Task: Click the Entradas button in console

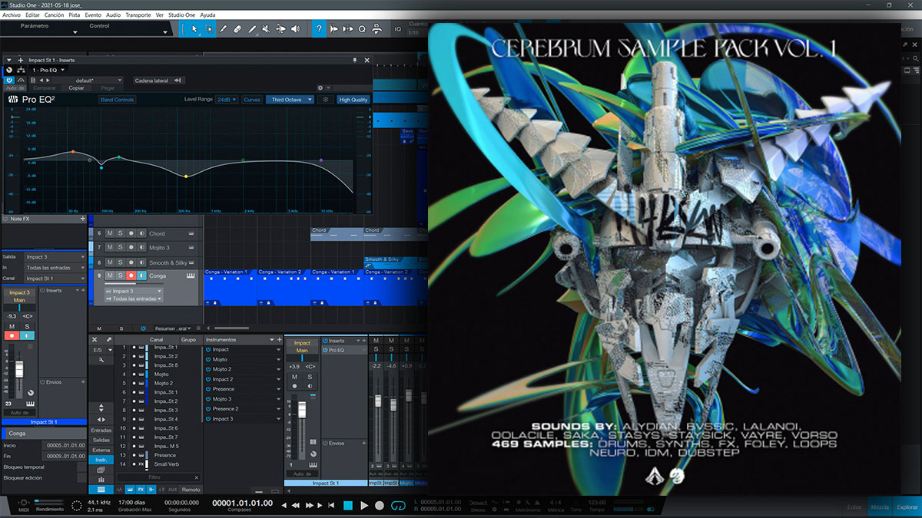Action: click(x=101, y=431)
